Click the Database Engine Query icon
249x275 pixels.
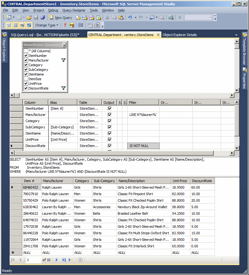tap(78, 17)
